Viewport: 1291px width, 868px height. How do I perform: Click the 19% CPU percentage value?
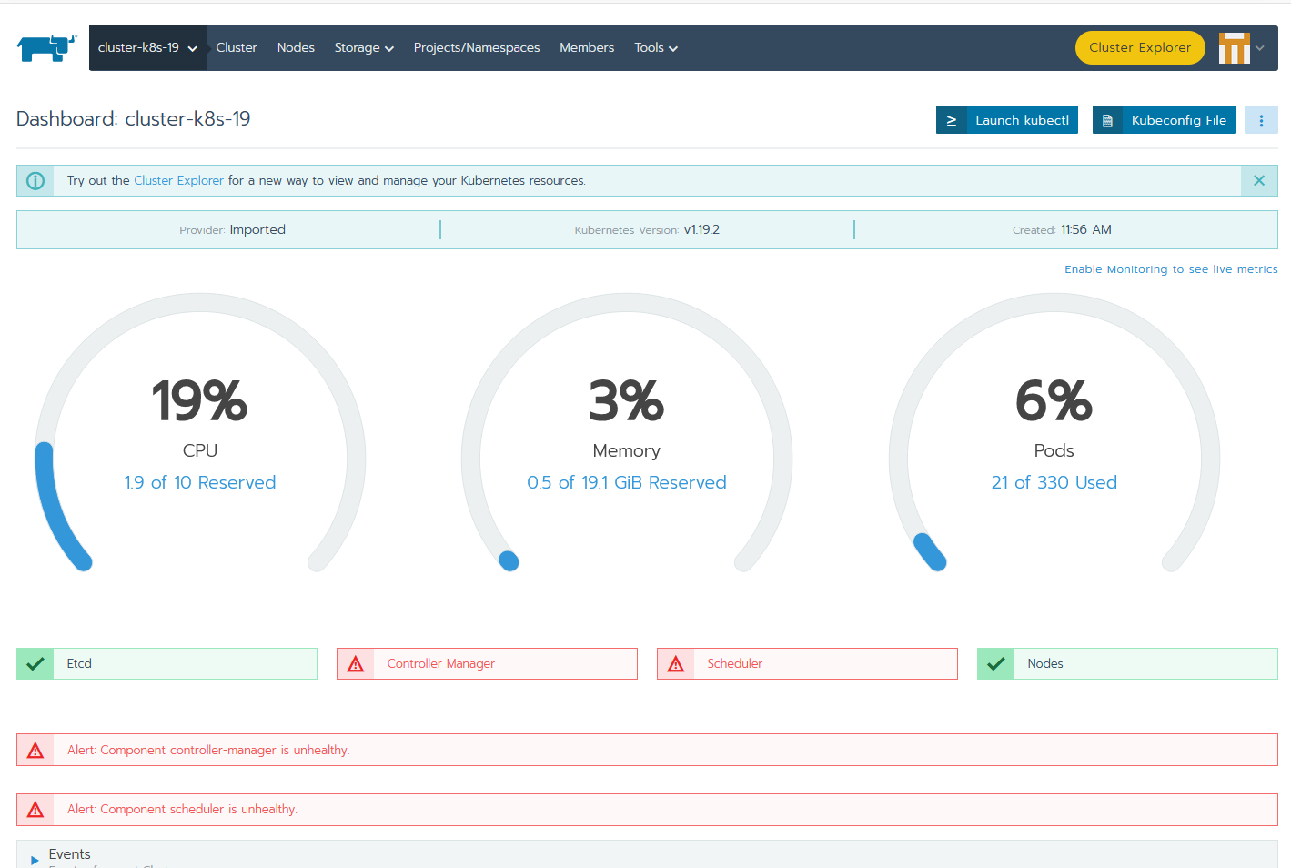click(199, 400)
